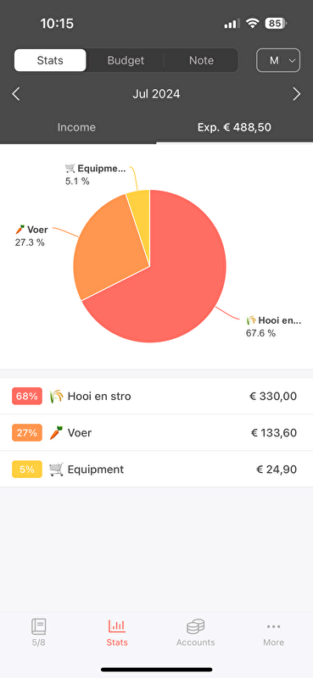The image size is (313, 678).
Task: Tap the hay icon in Hooi en stro row
Action: point(56,396)
